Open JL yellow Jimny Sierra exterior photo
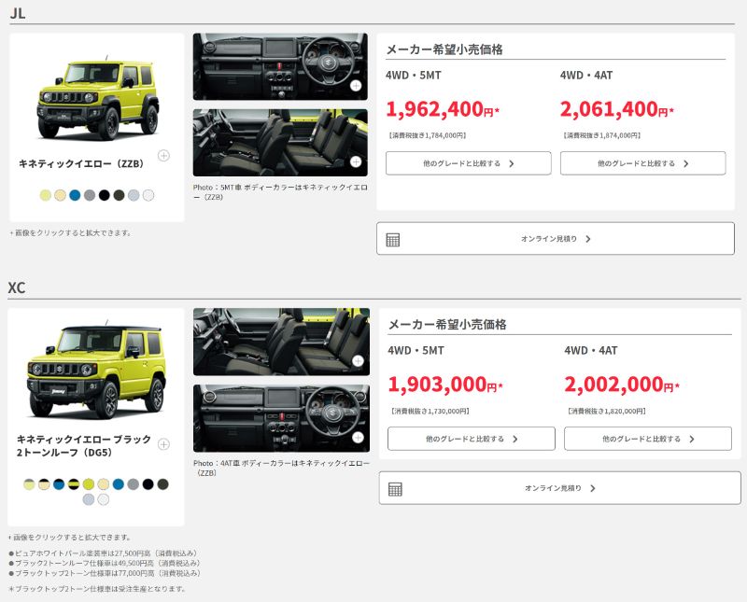This screenshot has height=602, width=747. pyautogui.click(x=98, y=100)
